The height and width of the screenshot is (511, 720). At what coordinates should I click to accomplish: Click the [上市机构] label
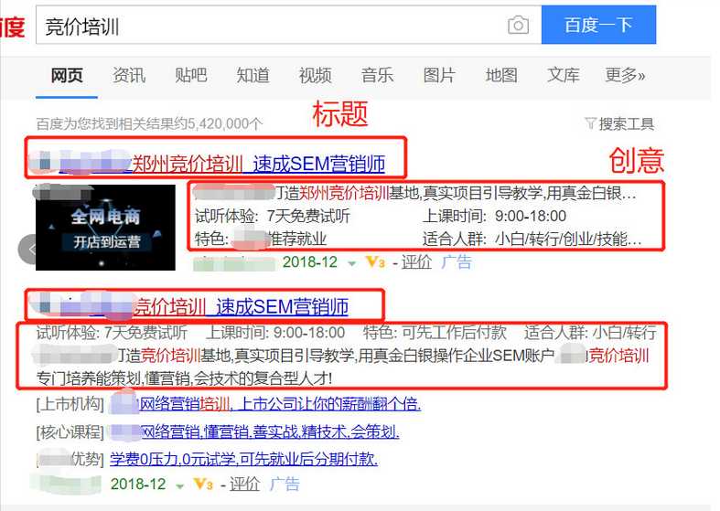click(70, 404)
